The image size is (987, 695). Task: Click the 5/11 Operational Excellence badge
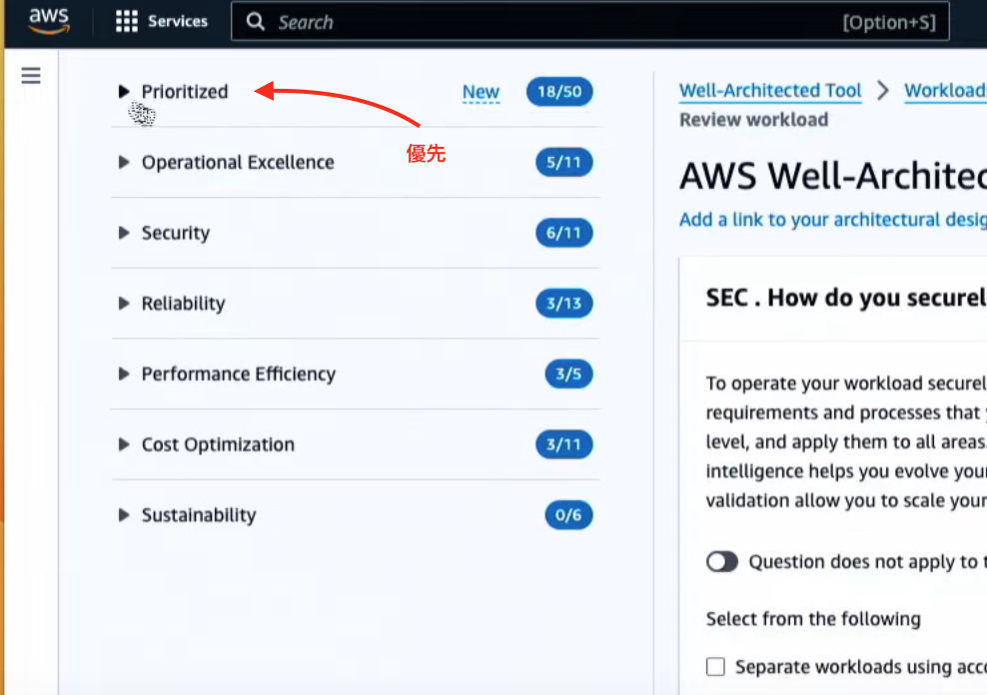(x=563, y=163)
